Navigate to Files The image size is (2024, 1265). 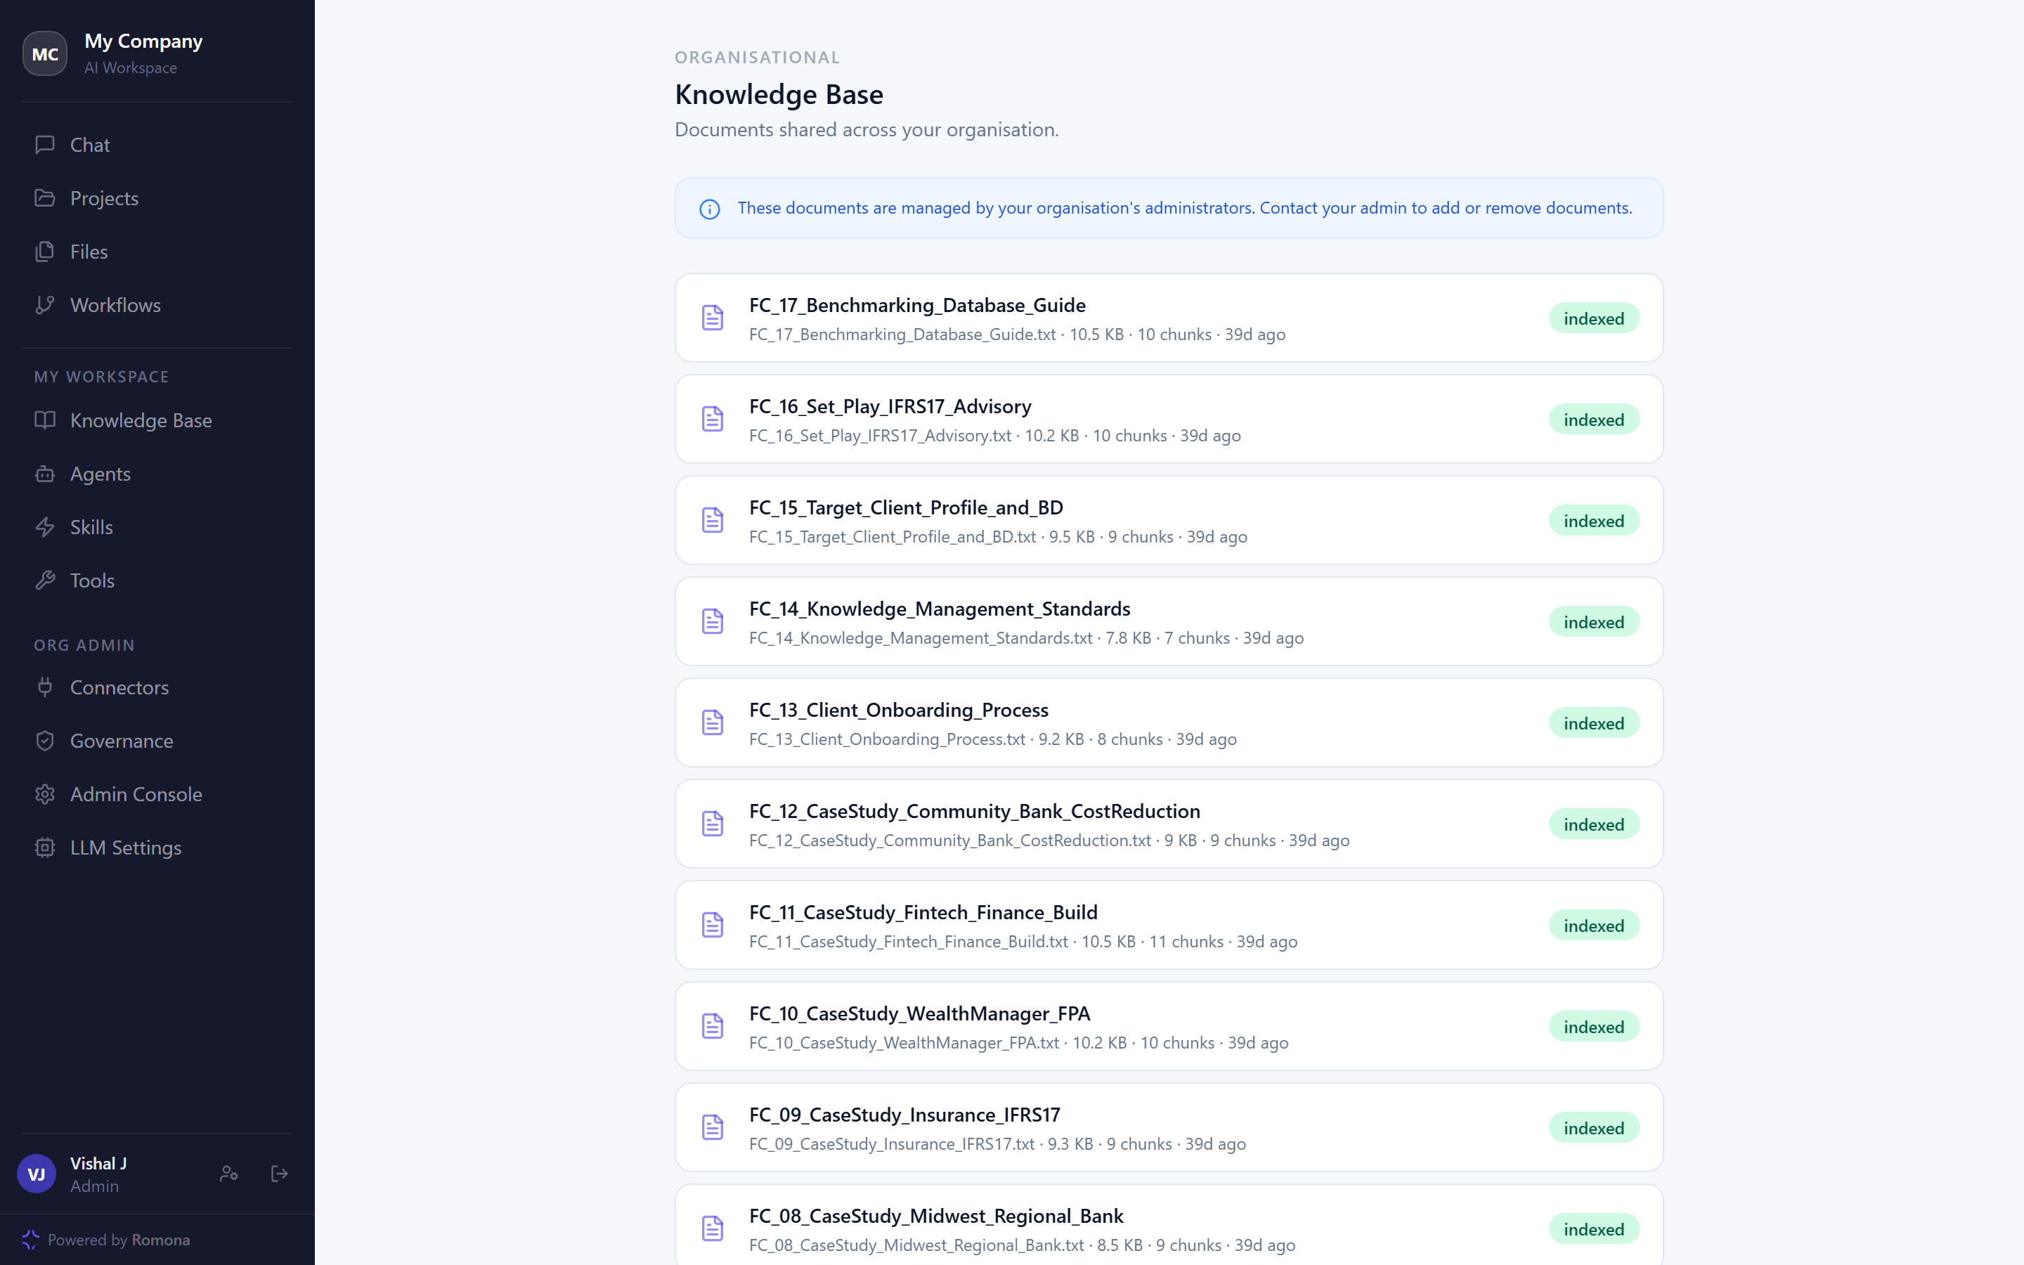[157, 252]
